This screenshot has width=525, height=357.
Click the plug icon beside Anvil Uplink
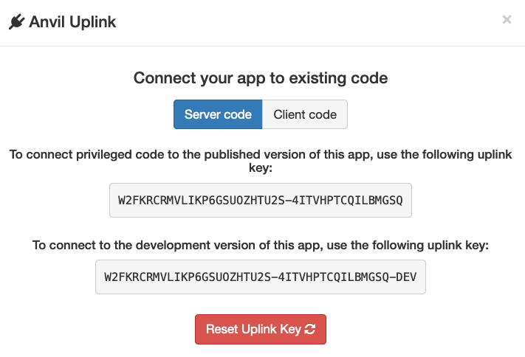[17, 21]
